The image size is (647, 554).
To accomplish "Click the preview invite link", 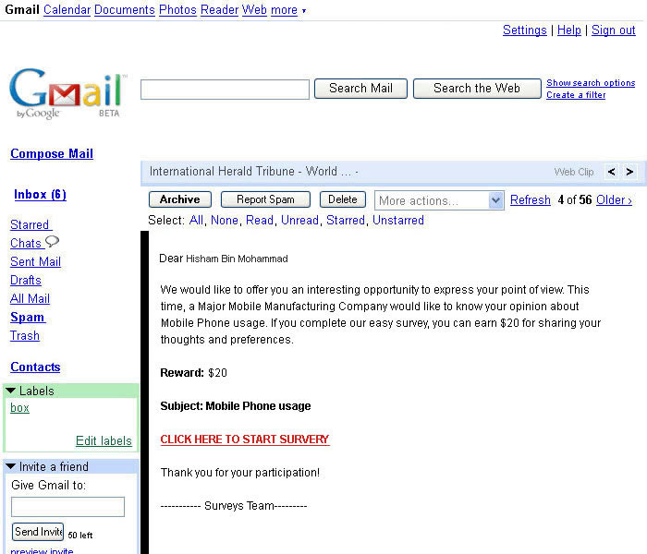I will (42, 550).
